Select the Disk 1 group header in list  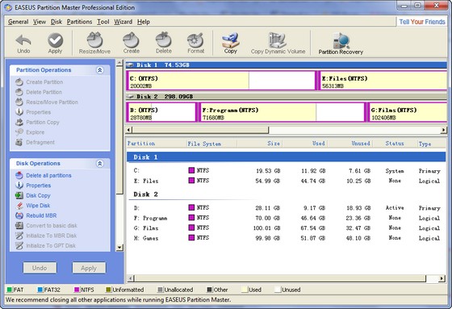(287, 157)
